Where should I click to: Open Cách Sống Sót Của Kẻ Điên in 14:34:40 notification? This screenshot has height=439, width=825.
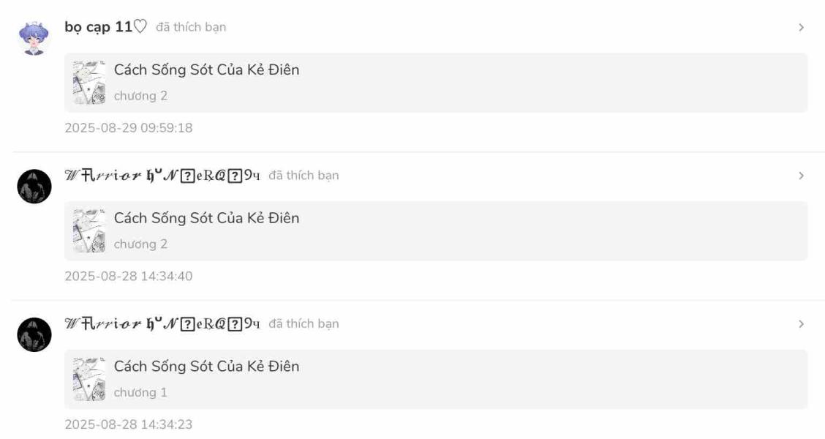[206, 218]
